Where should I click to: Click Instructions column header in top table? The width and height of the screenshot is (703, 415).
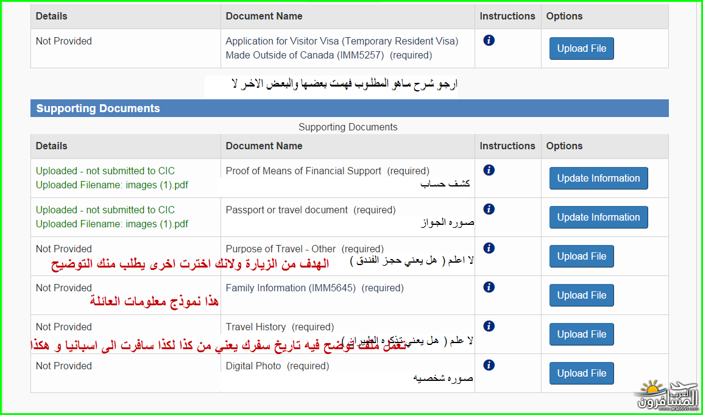[x=507, y=16]
